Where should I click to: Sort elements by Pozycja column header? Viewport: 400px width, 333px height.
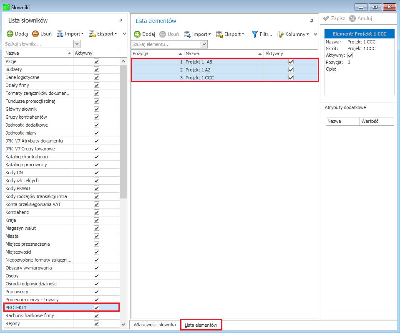pyautogui.click(x=157, y=53)
